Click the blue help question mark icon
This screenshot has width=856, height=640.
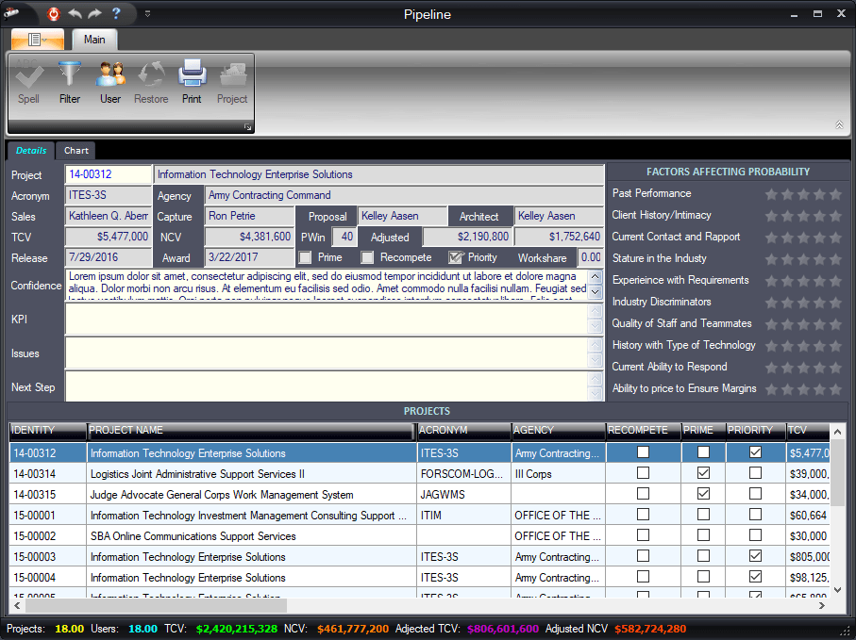tap(116, 14)
